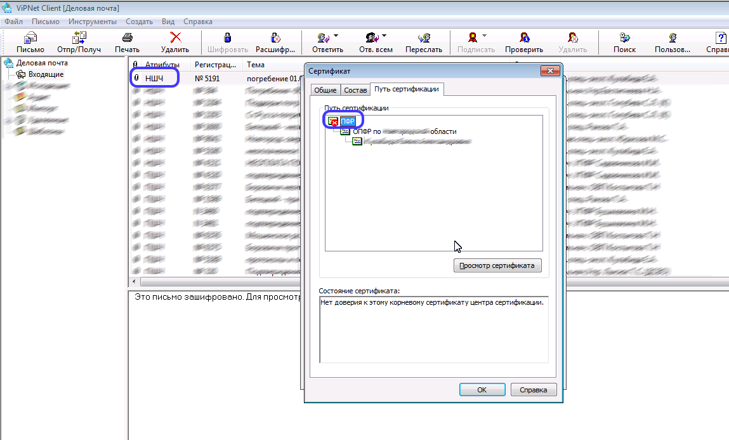Open the Отв. всем dropdown arrow
The image size is (729, 440).
coord(384,36)
